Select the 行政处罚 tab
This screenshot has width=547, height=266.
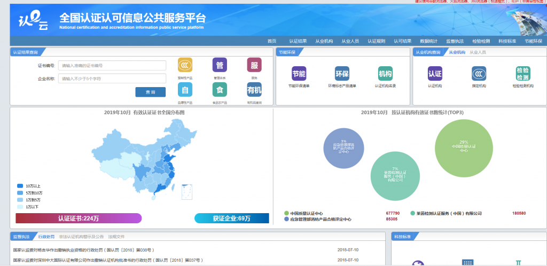coord(46,237)
